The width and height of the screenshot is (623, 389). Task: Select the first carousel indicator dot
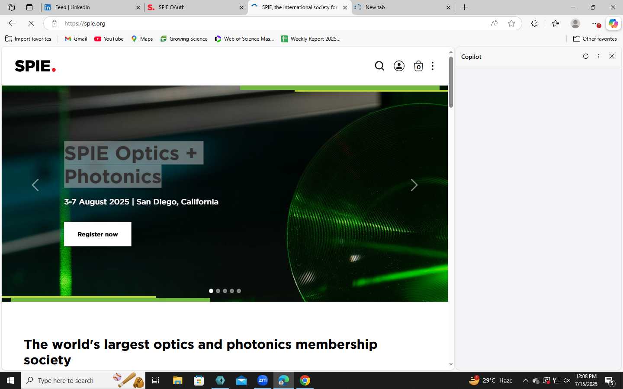point(211,291)
